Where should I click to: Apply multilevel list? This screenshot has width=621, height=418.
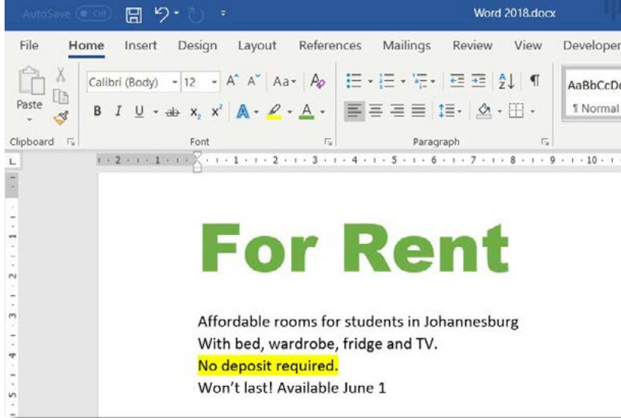[x=420, y=81]
